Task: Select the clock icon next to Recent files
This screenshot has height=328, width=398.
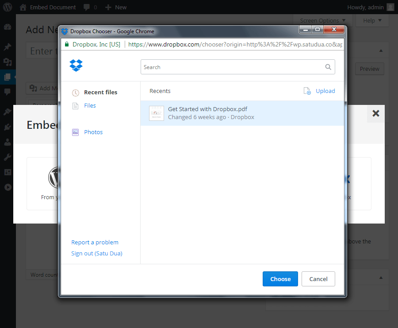Action: click(x=75, y=92)
